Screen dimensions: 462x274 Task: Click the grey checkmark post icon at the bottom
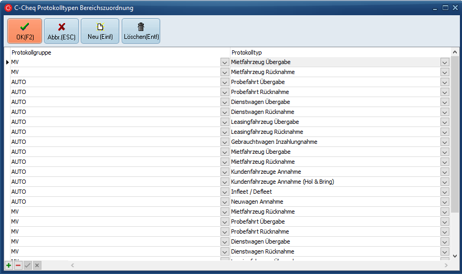pyautogui.click(x=27, y=266)
